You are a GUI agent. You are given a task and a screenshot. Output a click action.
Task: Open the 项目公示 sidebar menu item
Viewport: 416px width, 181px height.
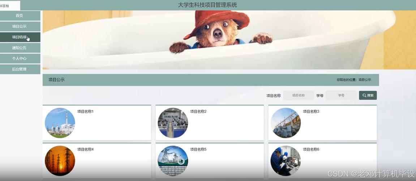click(20, 26)
